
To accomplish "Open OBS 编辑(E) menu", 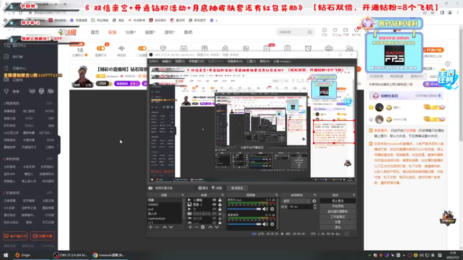I will [167, 61].
